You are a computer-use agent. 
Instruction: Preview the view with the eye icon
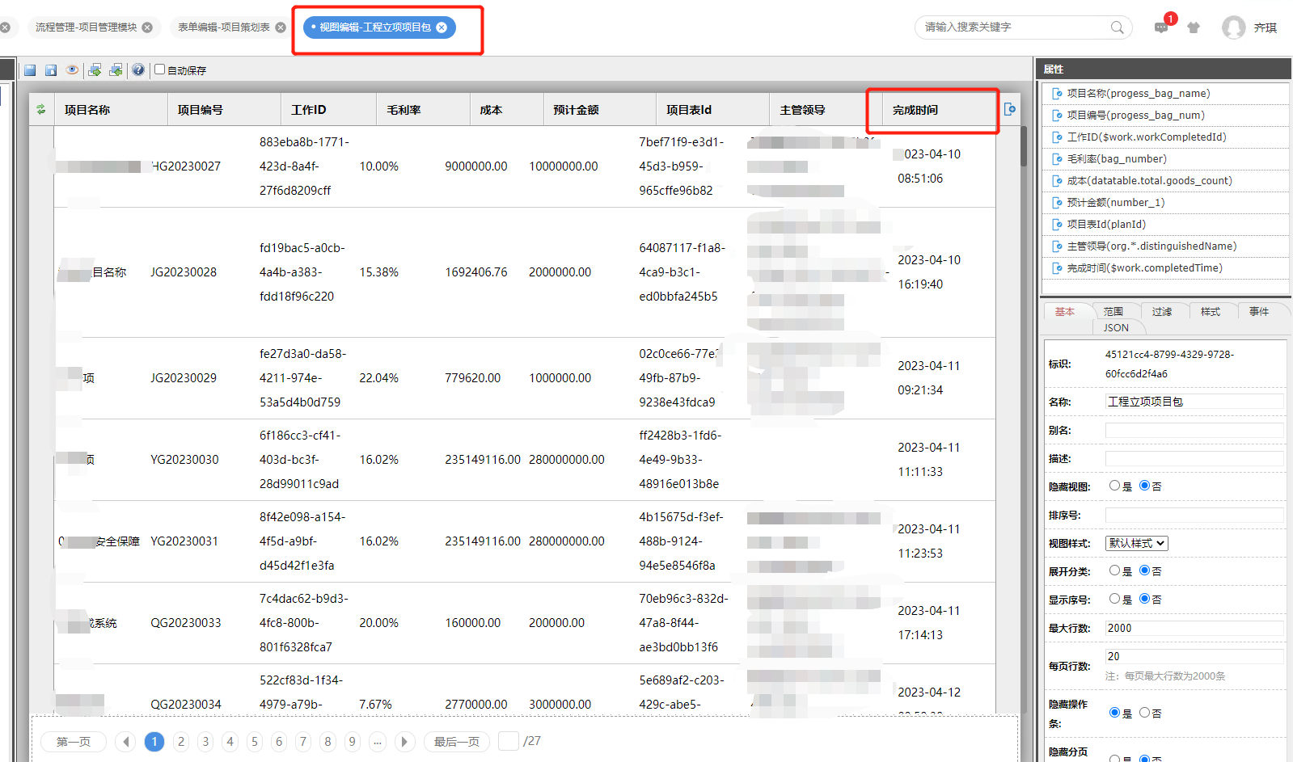pyautogui.click(x=72, y=70)
